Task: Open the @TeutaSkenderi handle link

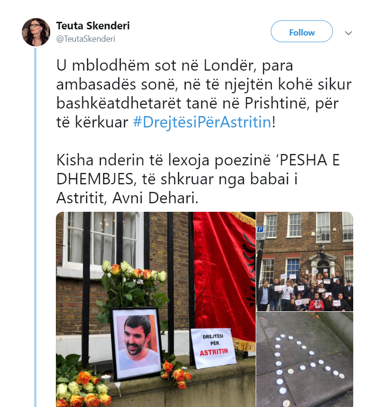Action: coord(86,39)
